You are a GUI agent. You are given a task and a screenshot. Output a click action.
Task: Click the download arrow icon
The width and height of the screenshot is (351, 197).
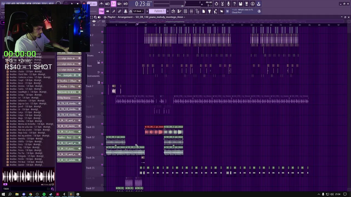point(259,4)
